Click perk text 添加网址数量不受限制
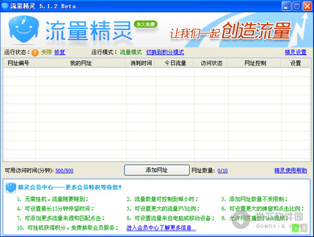Screen dimensions: 314x237 coord(257,199)
